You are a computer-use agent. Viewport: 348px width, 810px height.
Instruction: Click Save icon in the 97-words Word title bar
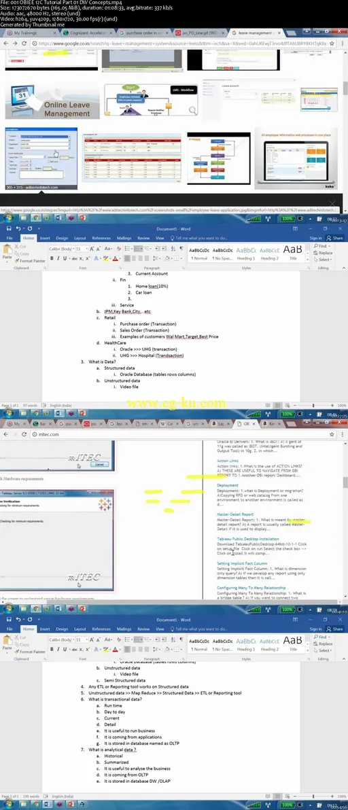(x=7, y=228)
